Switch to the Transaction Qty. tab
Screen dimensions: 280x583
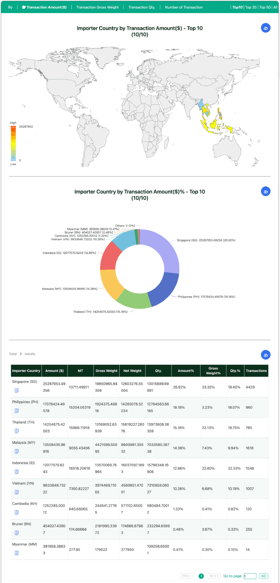142,7
